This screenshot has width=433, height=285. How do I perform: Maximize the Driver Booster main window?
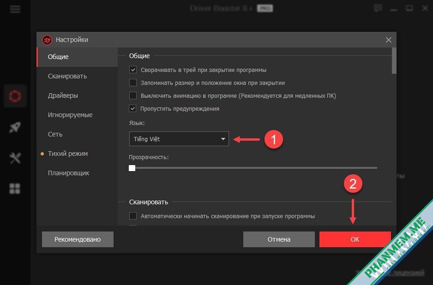pos(409,8)
